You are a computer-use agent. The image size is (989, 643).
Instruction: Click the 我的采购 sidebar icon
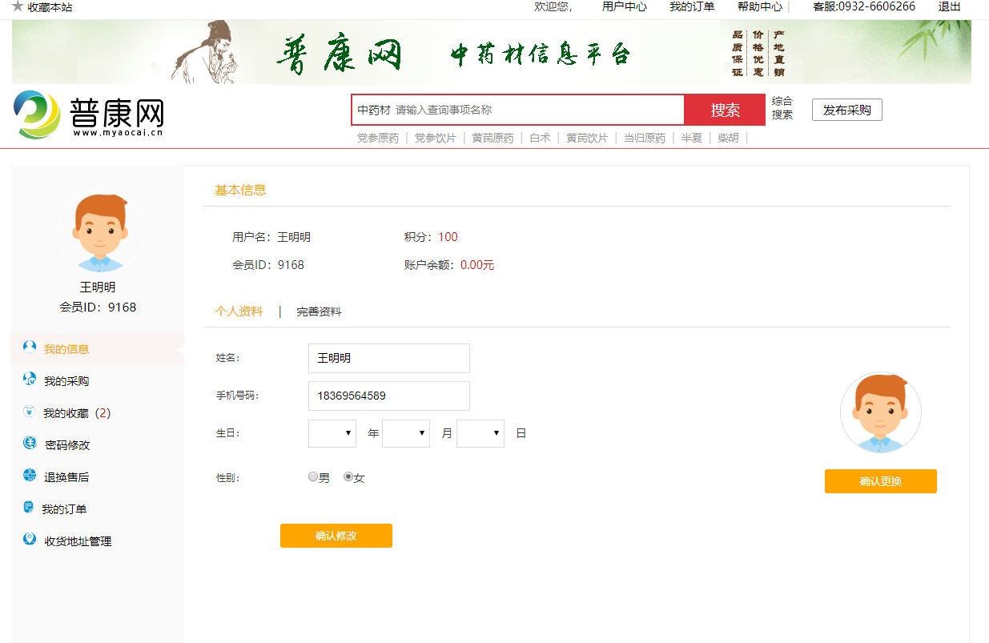[30, 380]
